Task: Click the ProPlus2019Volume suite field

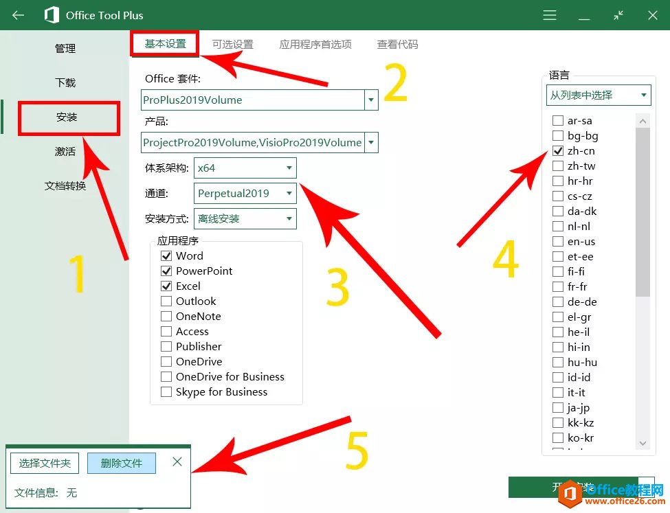Action: pos(252,100)
